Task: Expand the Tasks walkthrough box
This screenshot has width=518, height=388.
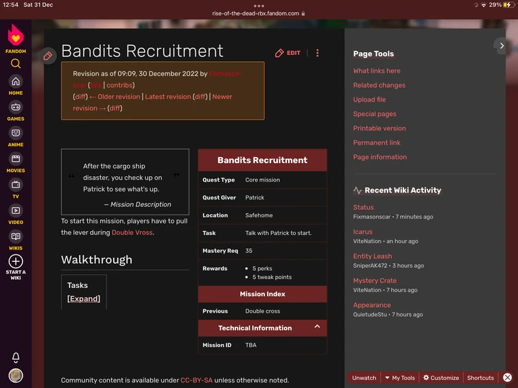Action: [84, 298]
